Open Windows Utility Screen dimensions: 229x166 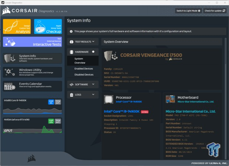coord(33,72)
